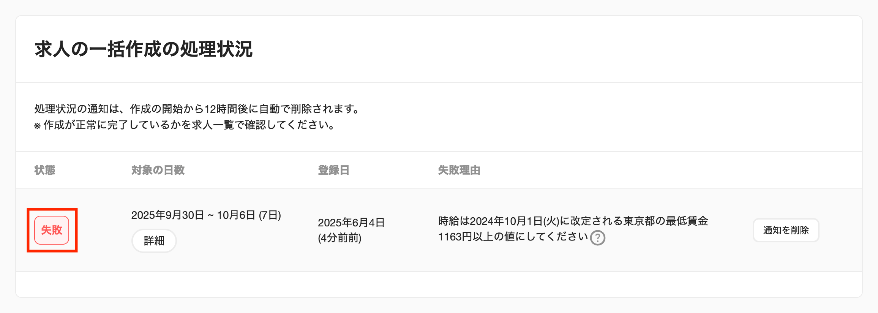Click the empty footer area below table row
The image size is (878, 313).
439,285
